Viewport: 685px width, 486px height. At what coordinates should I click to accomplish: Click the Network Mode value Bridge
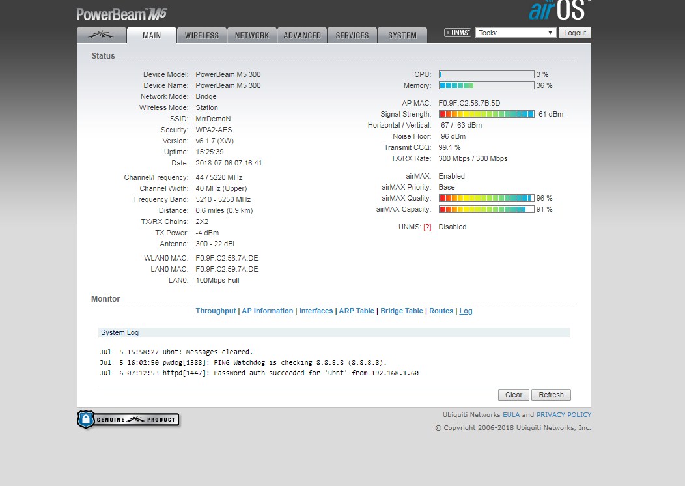point(206,96)
